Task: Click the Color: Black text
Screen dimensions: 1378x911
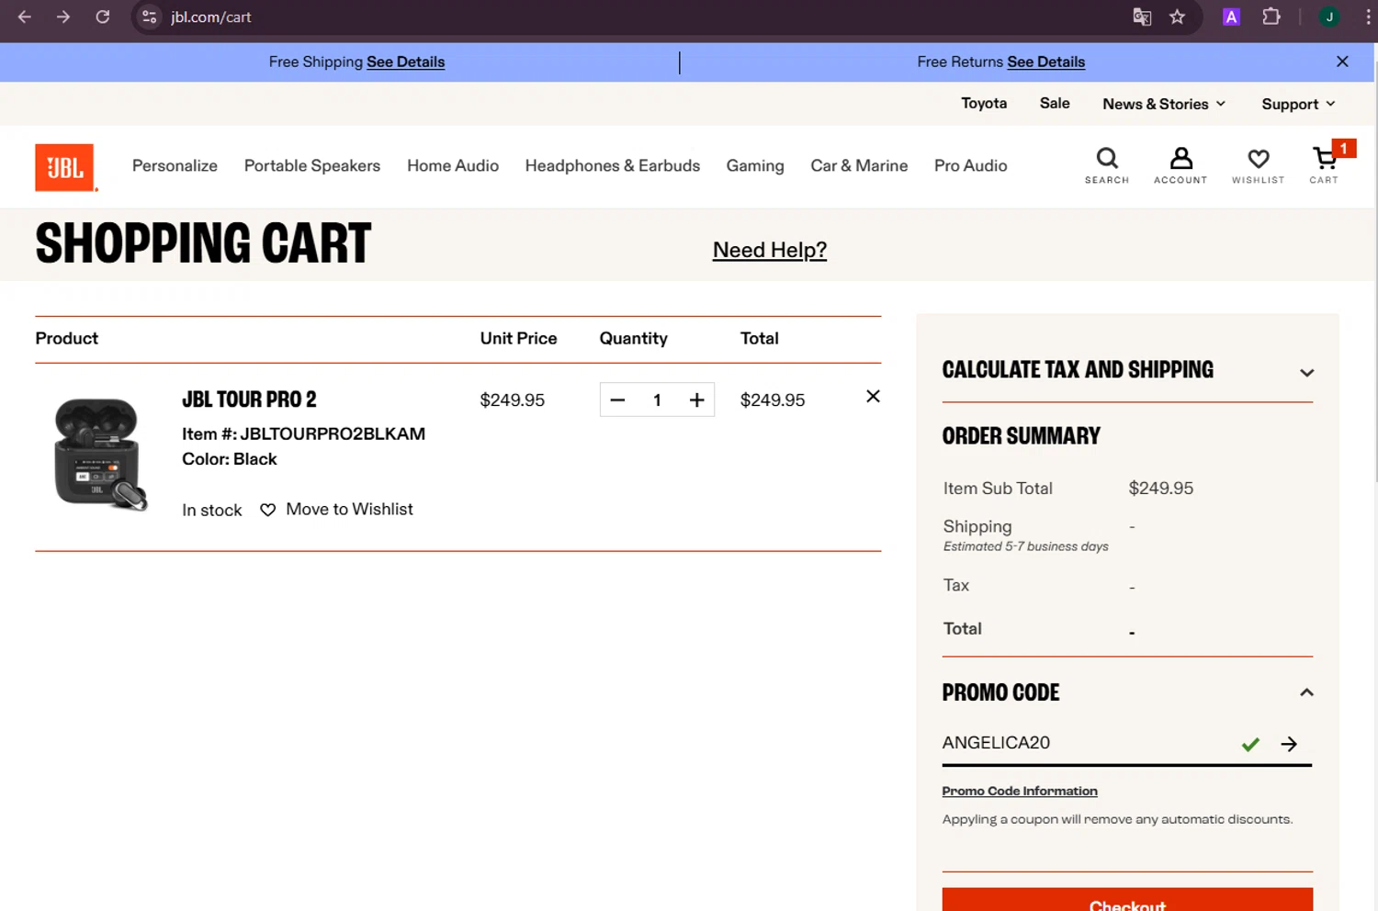Action: pos(229,459)
